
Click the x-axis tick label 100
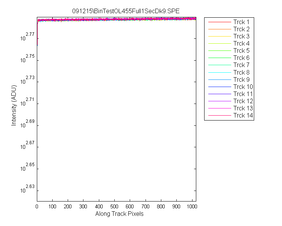click(52, 206)
